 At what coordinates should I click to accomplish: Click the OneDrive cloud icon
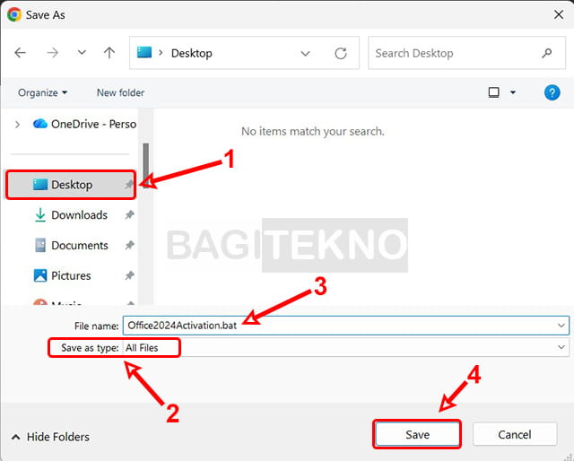40,124
